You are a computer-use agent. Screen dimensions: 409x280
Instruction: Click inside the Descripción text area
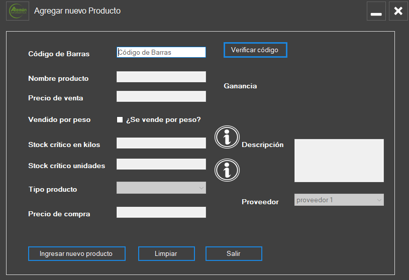point(339,161)
